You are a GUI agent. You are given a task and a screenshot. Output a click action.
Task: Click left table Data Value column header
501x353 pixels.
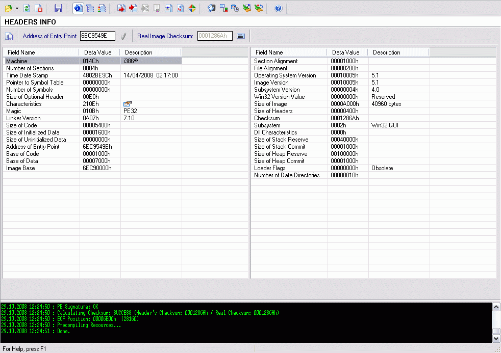click(99, 52)
